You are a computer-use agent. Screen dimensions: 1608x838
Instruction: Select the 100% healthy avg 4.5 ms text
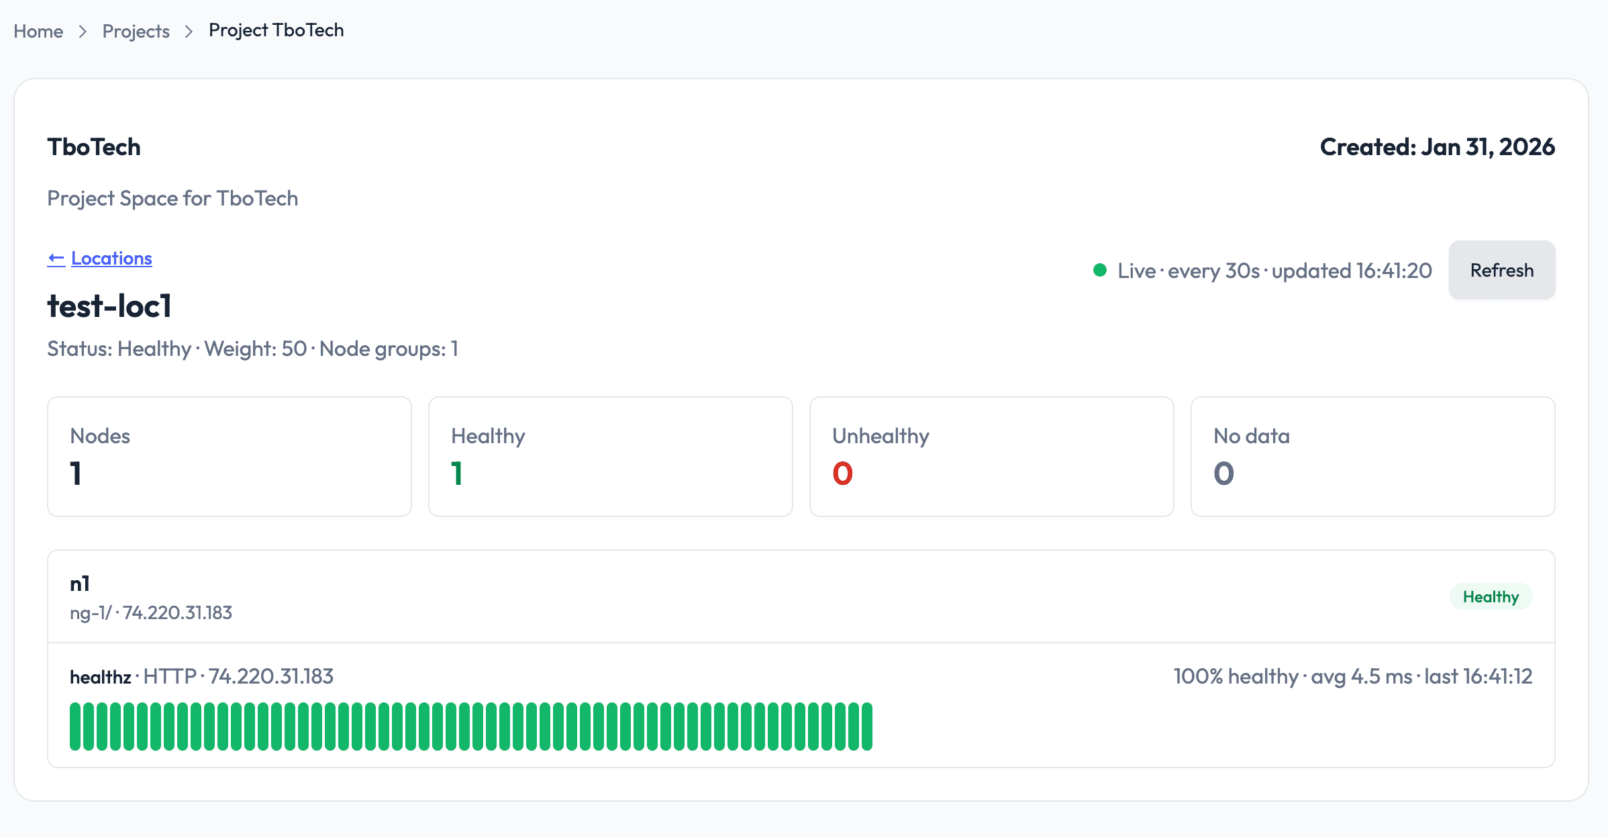click(x=1353, y=676)
